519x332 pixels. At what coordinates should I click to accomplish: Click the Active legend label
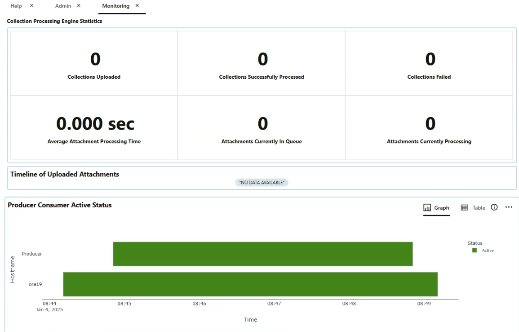pyautogui.click(x=488, y=251)
